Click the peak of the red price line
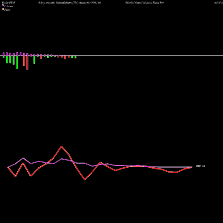 click(x=62, y=147)
